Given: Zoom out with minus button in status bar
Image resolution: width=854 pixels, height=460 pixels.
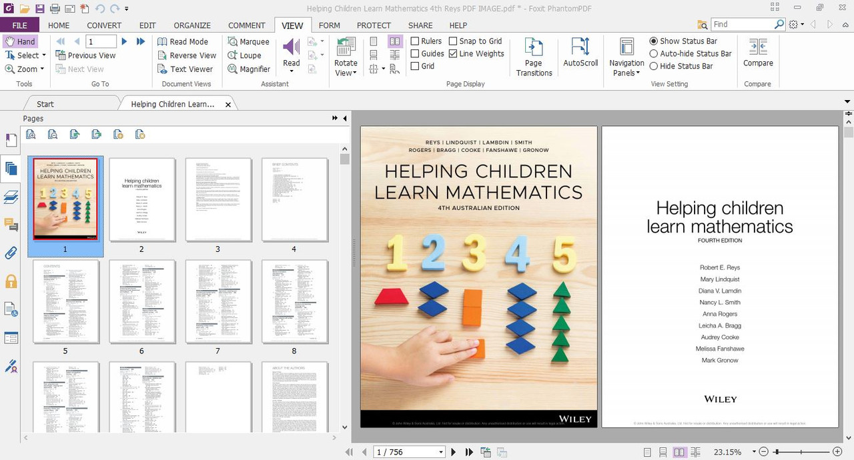Looking at the screenshot, I should pyautogui.click(x=764, y=452).
